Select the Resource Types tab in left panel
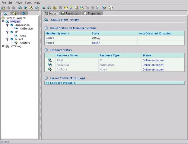This screenshot has width=188, height=144. pos(24,13)
